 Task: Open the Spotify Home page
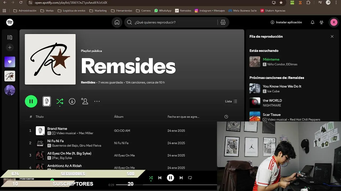pyautogui.click(x=117, y=22)
